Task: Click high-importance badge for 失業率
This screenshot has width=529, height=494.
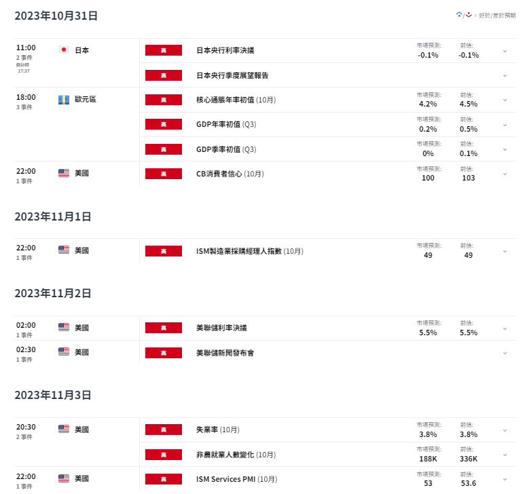Action: point(164,430)
